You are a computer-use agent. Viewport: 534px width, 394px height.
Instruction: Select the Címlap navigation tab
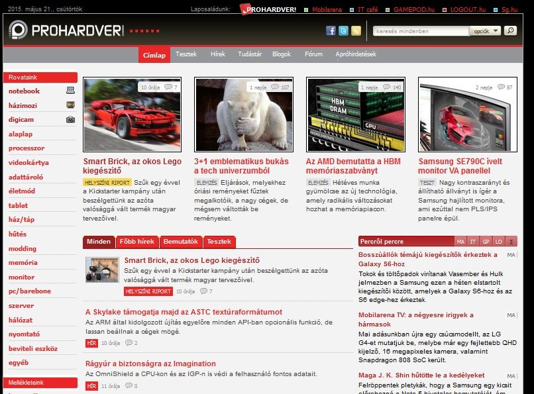[x=154, y=55]
